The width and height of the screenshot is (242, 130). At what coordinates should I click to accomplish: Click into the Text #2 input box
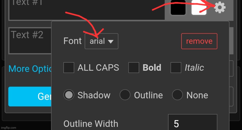pyautogui.click(x=30, y=41)
